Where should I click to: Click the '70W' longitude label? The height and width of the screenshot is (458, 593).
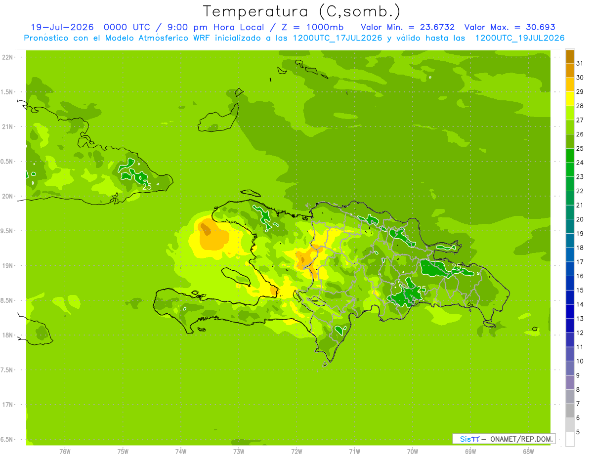pyautogui.click(x=413, y=452)
